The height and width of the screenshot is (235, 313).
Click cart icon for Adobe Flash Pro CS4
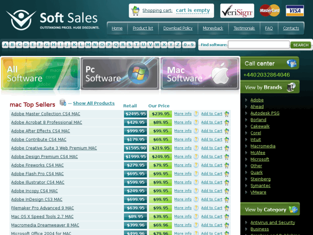pos(226,174)
